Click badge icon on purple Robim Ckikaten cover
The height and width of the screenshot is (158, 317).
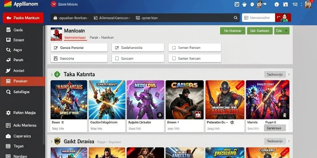160,115
